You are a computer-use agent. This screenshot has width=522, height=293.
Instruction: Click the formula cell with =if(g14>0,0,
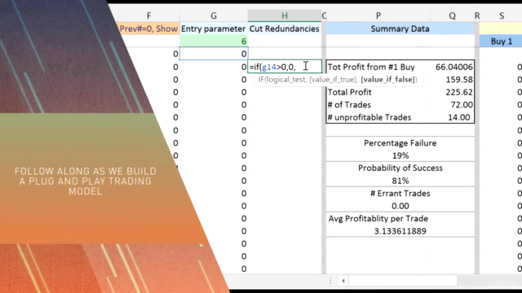(x=285, y=67)
